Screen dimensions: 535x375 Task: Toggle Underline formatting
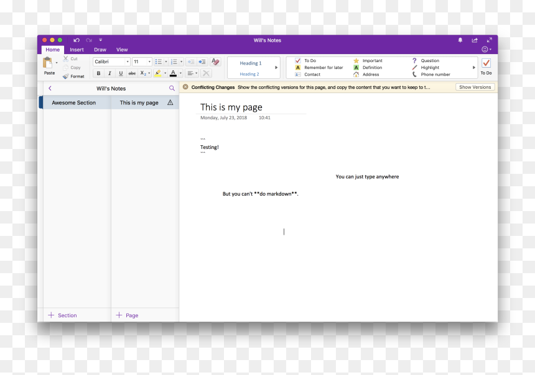[121, 73]
